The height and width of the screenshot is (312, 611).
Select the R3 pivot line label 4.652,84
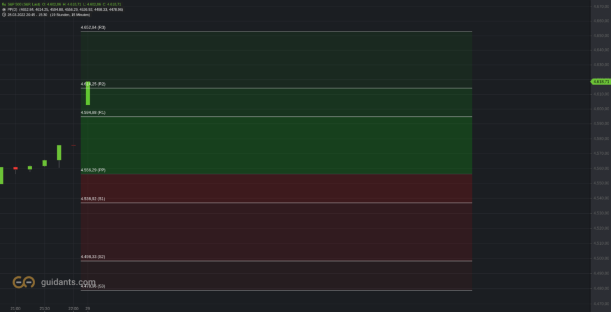click(92, 27)
